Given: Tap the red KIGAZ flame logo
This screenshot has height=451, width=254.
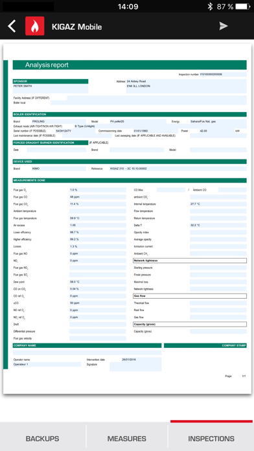Looking at the screenshot, I should [x=35, y=26].
